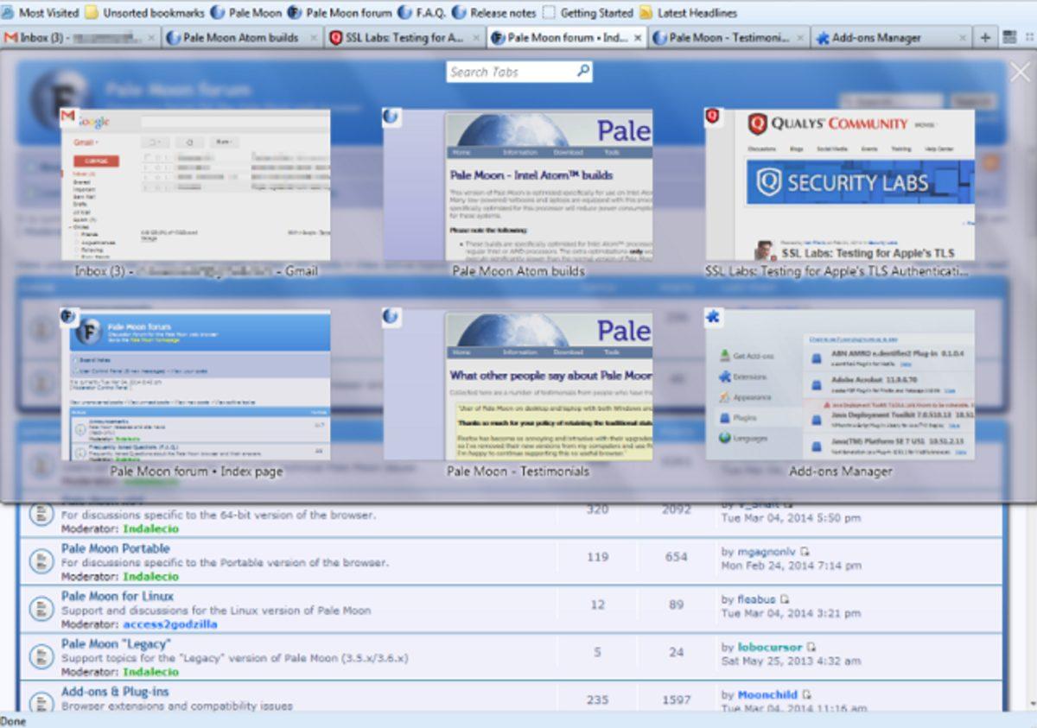
Task: Click inside the Search Tabs field
Action: (510, 73)
